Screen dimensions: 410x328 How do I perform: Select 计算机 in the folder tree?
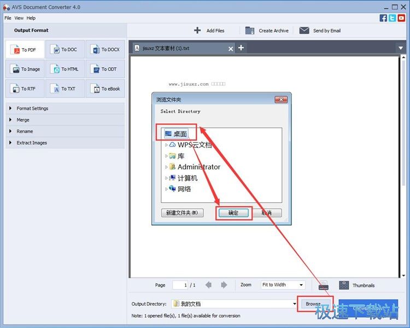pyautogui.click(x=184, y=178)
